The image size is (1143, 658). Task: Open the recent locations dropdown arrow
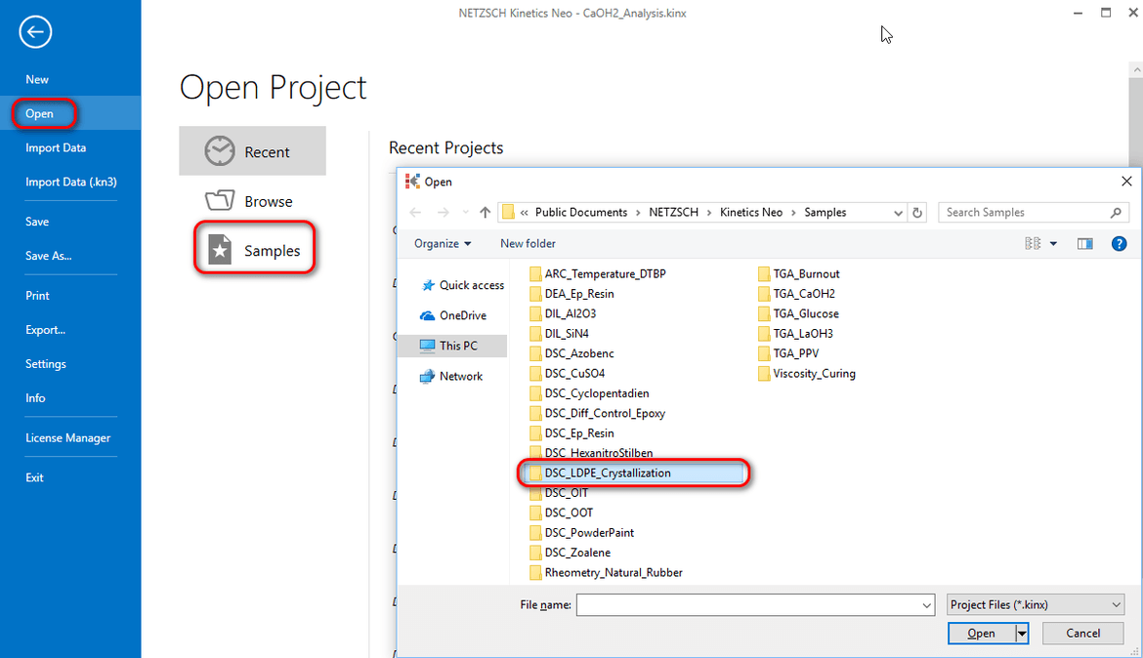click(x=465, y=212)
